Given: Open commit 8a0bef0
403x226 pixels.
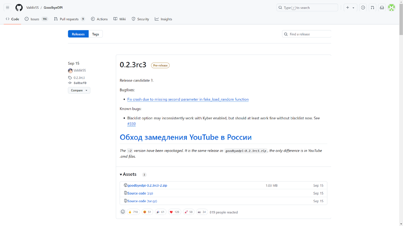Looking at the screenshot, I should pyautogui.click(x=80, y=83).
